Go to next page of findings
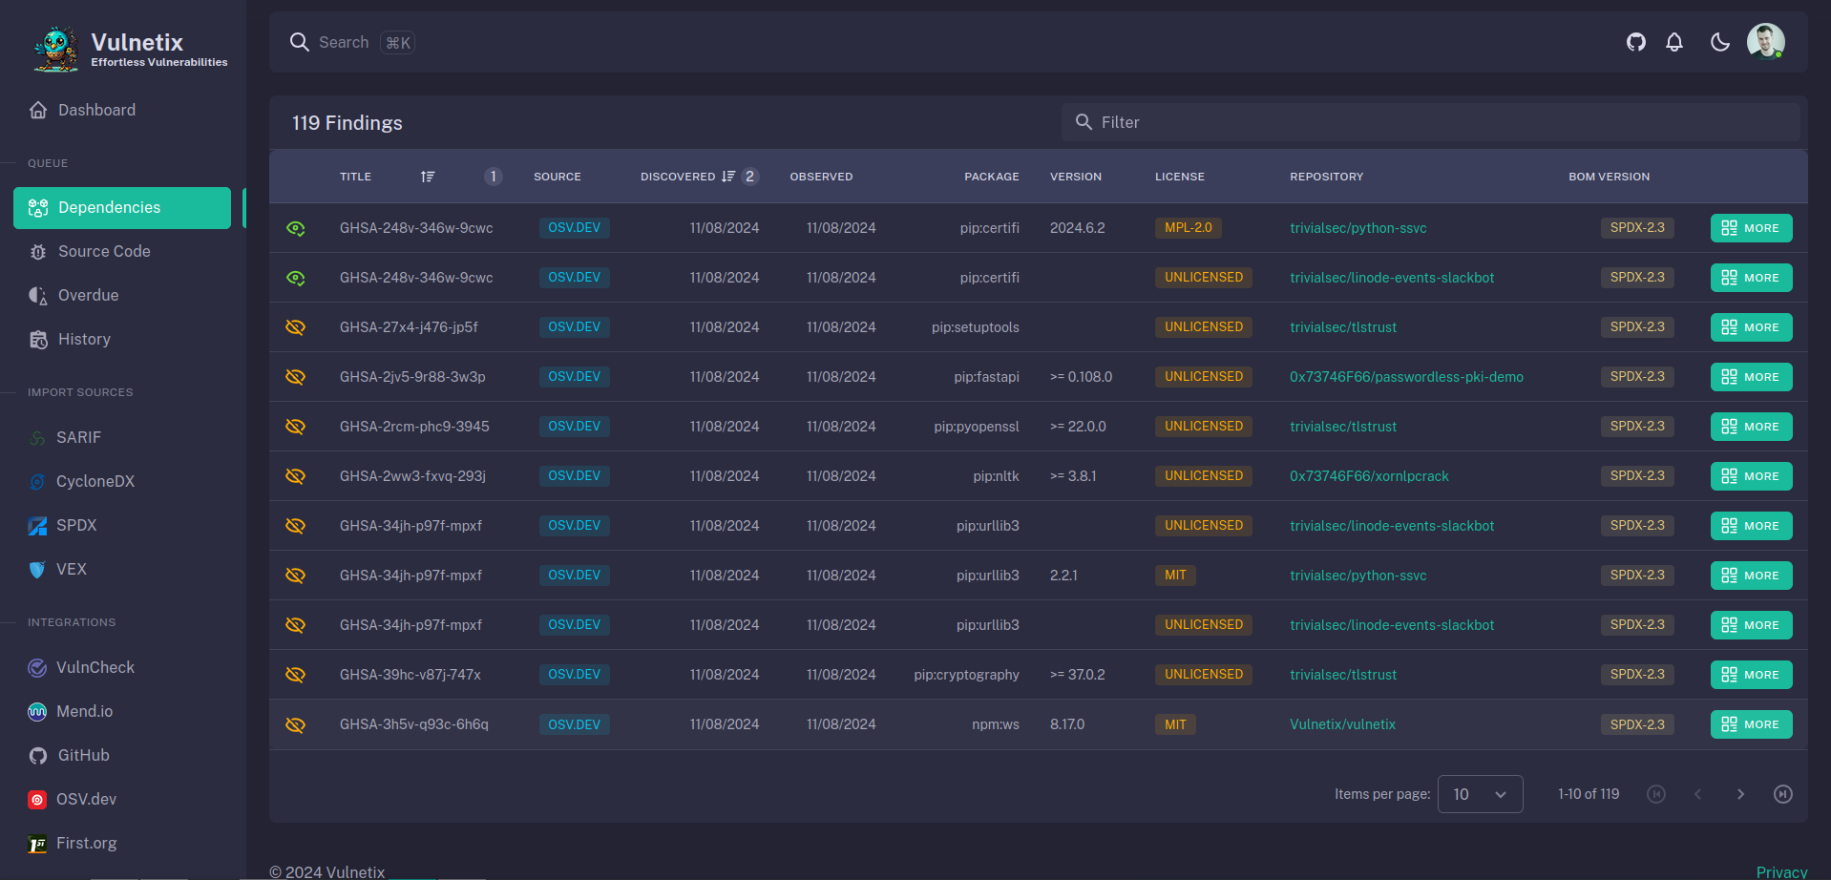Image resolution: width=1831 pixels, height=880 pixels. [x=1740, y=794]
